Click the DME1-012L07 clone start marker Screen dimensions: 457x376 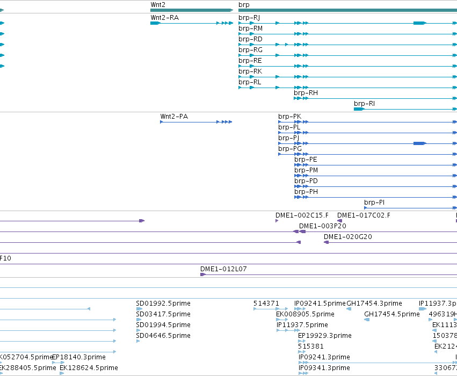click(x=203, y=274)
